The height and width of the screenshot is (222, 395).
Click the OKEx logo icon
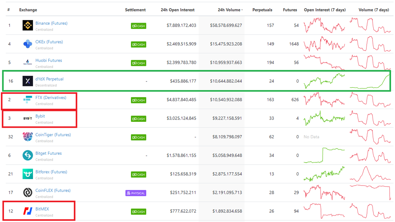pyautogui.click(x=28, y=44)
